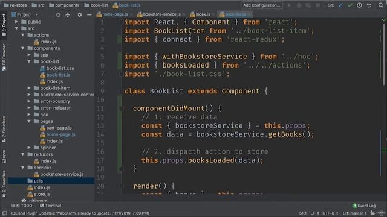
Task: Click the run with coverage icon in toolbar
Action: 308,5
